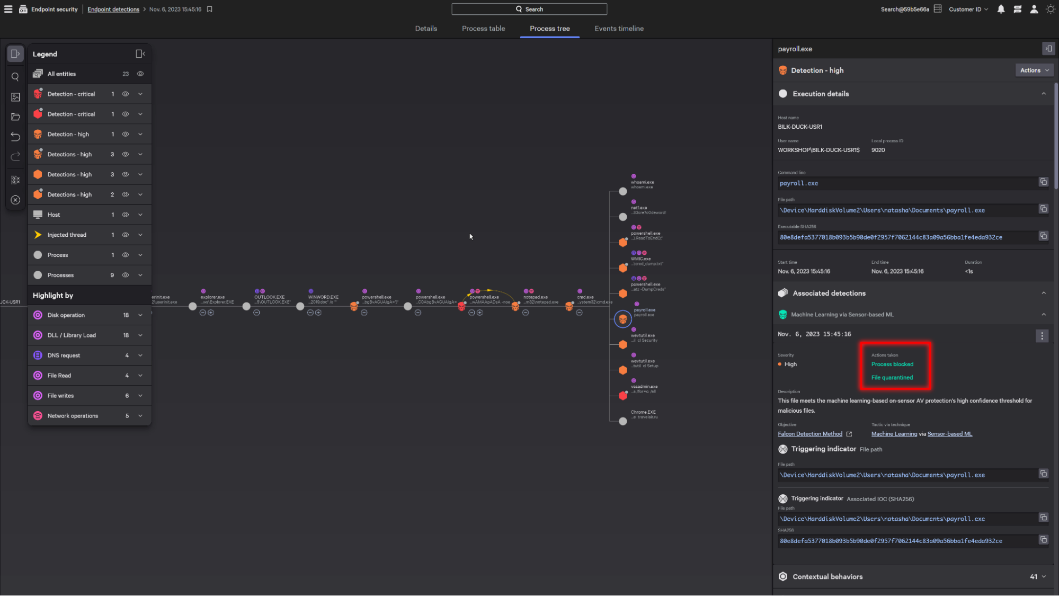Open the three-dot detection options menu
This screenshot has width=1059, height=596.
tap(1042, 336)
